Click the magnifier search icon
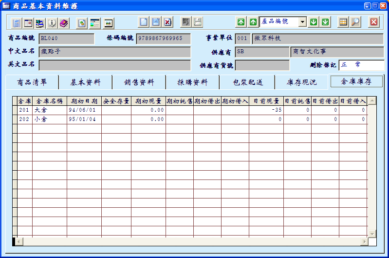This screenshot has width=389, height=258. pos(355,22)
